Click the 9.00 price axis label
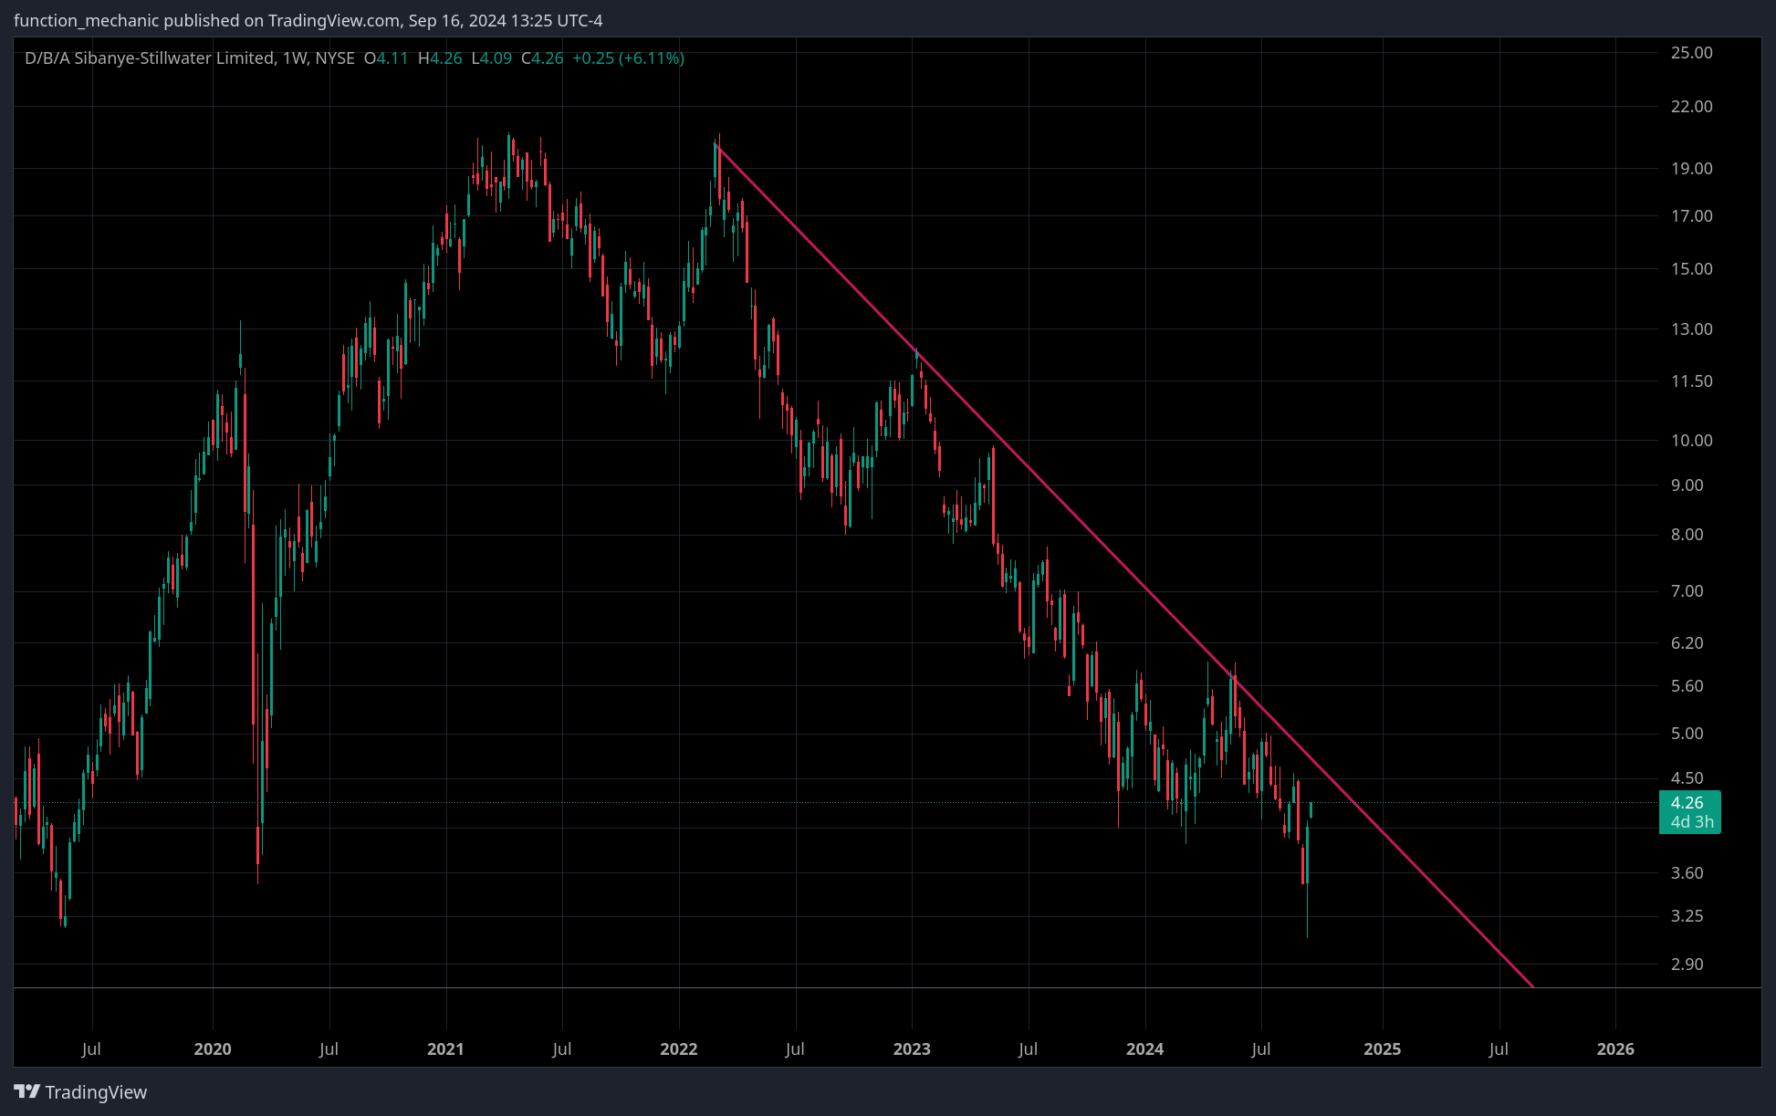1776x1116 pixels. click(x=1687, y=485)
